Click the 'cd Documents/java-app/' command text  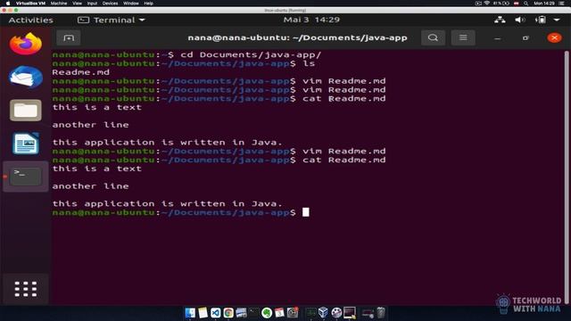251,55
